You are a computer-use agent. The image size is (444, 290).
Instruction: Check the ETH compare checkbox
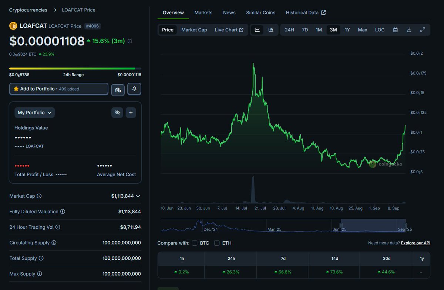217,243
